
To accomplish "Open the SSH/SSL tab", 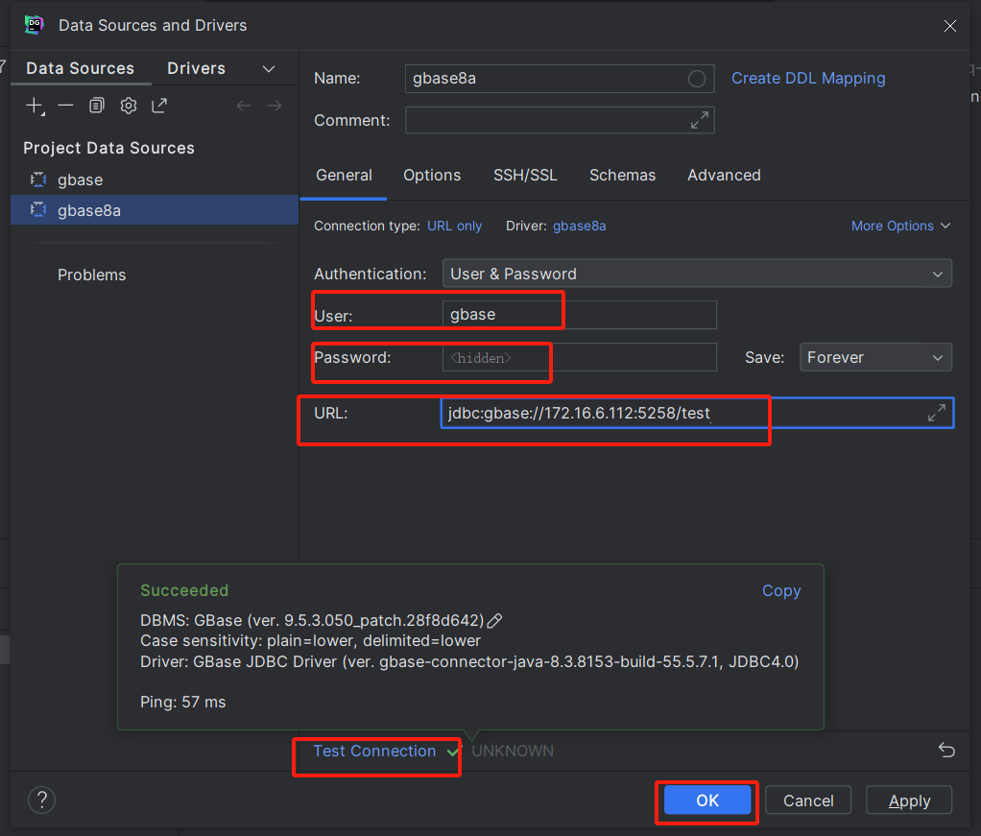I will (526, 176).
